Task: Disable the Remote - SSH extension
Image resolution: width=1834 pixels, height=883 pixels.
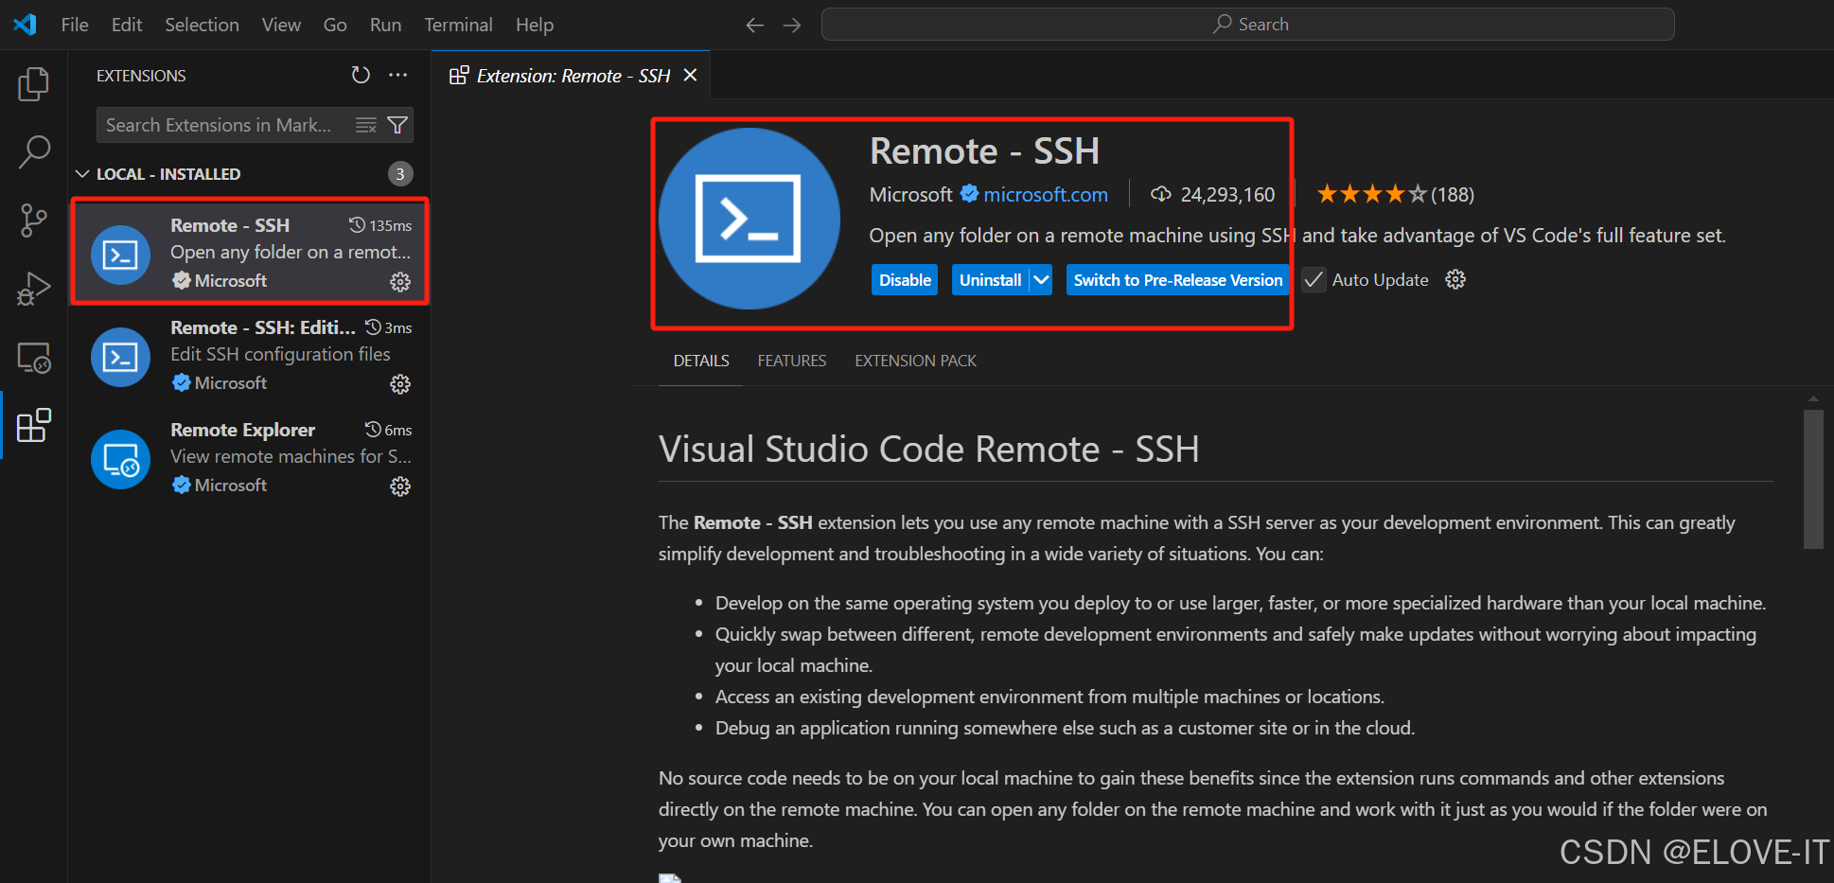Action: 905,280
